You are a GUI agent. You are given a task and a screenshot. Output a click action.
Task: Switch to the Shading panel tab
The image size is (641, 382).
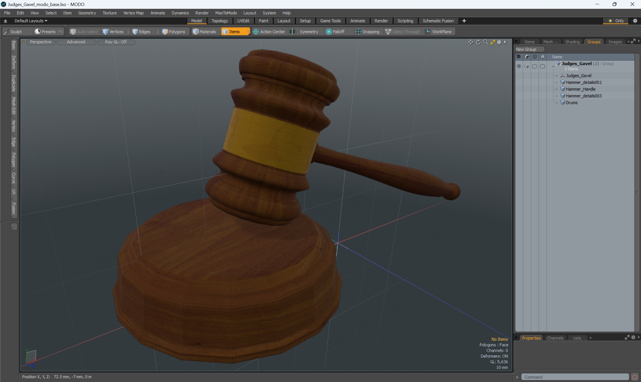click(x=572, y=42)
